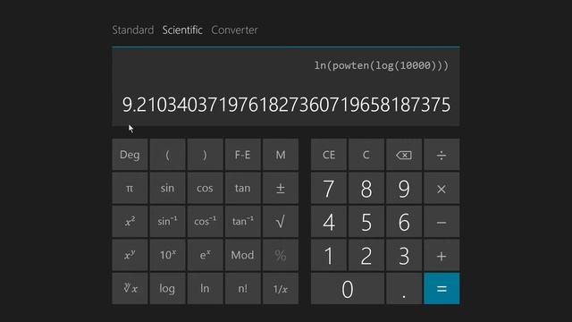Take the square root

pyautogui.click(x=280, y=222)
